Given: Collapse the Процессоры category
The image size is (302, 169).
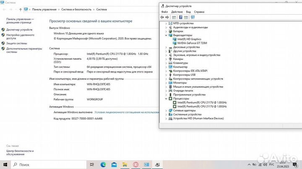Looking at the screenshot, I should click(x=166, y=99).
